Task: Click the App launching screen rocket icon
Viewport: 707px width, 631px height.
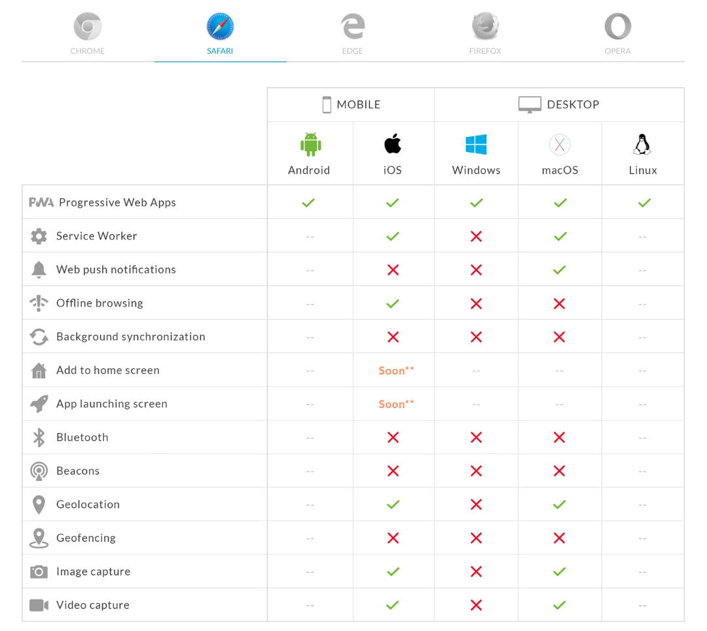Action: click(x=39, y=404)
